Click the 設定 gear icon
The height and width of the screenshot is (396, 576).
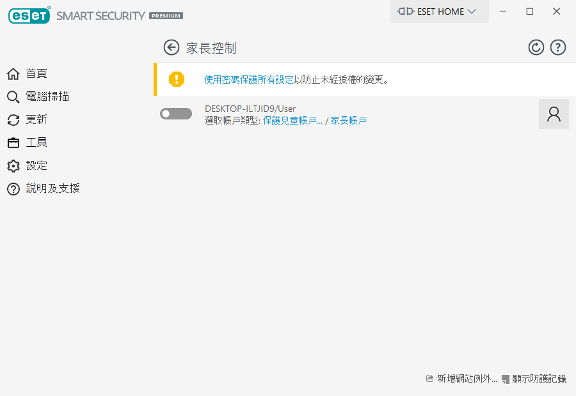point(13,166)
